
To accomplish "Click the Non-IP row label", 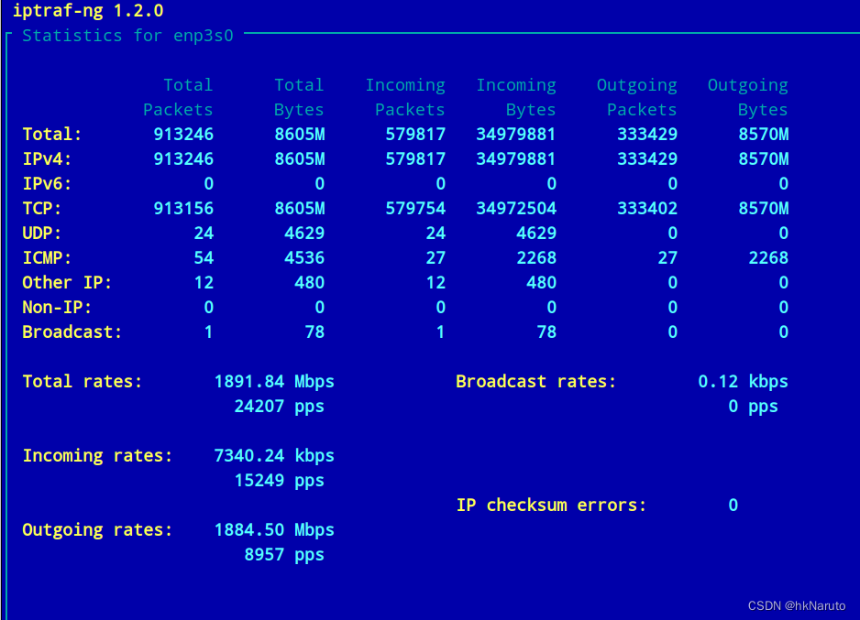I will point(57,308).
